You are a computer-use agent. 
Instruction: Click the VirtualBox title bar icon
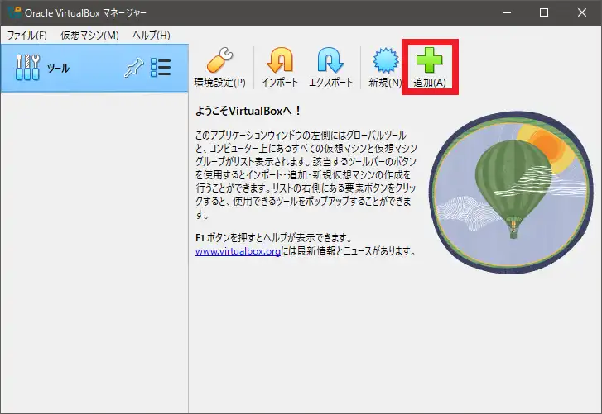click(x=14, y=12)
